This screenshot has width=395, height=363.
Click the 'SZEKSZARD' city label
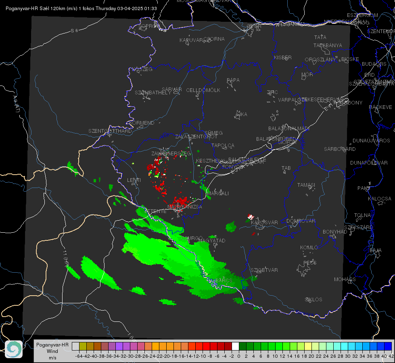(358, 227)
